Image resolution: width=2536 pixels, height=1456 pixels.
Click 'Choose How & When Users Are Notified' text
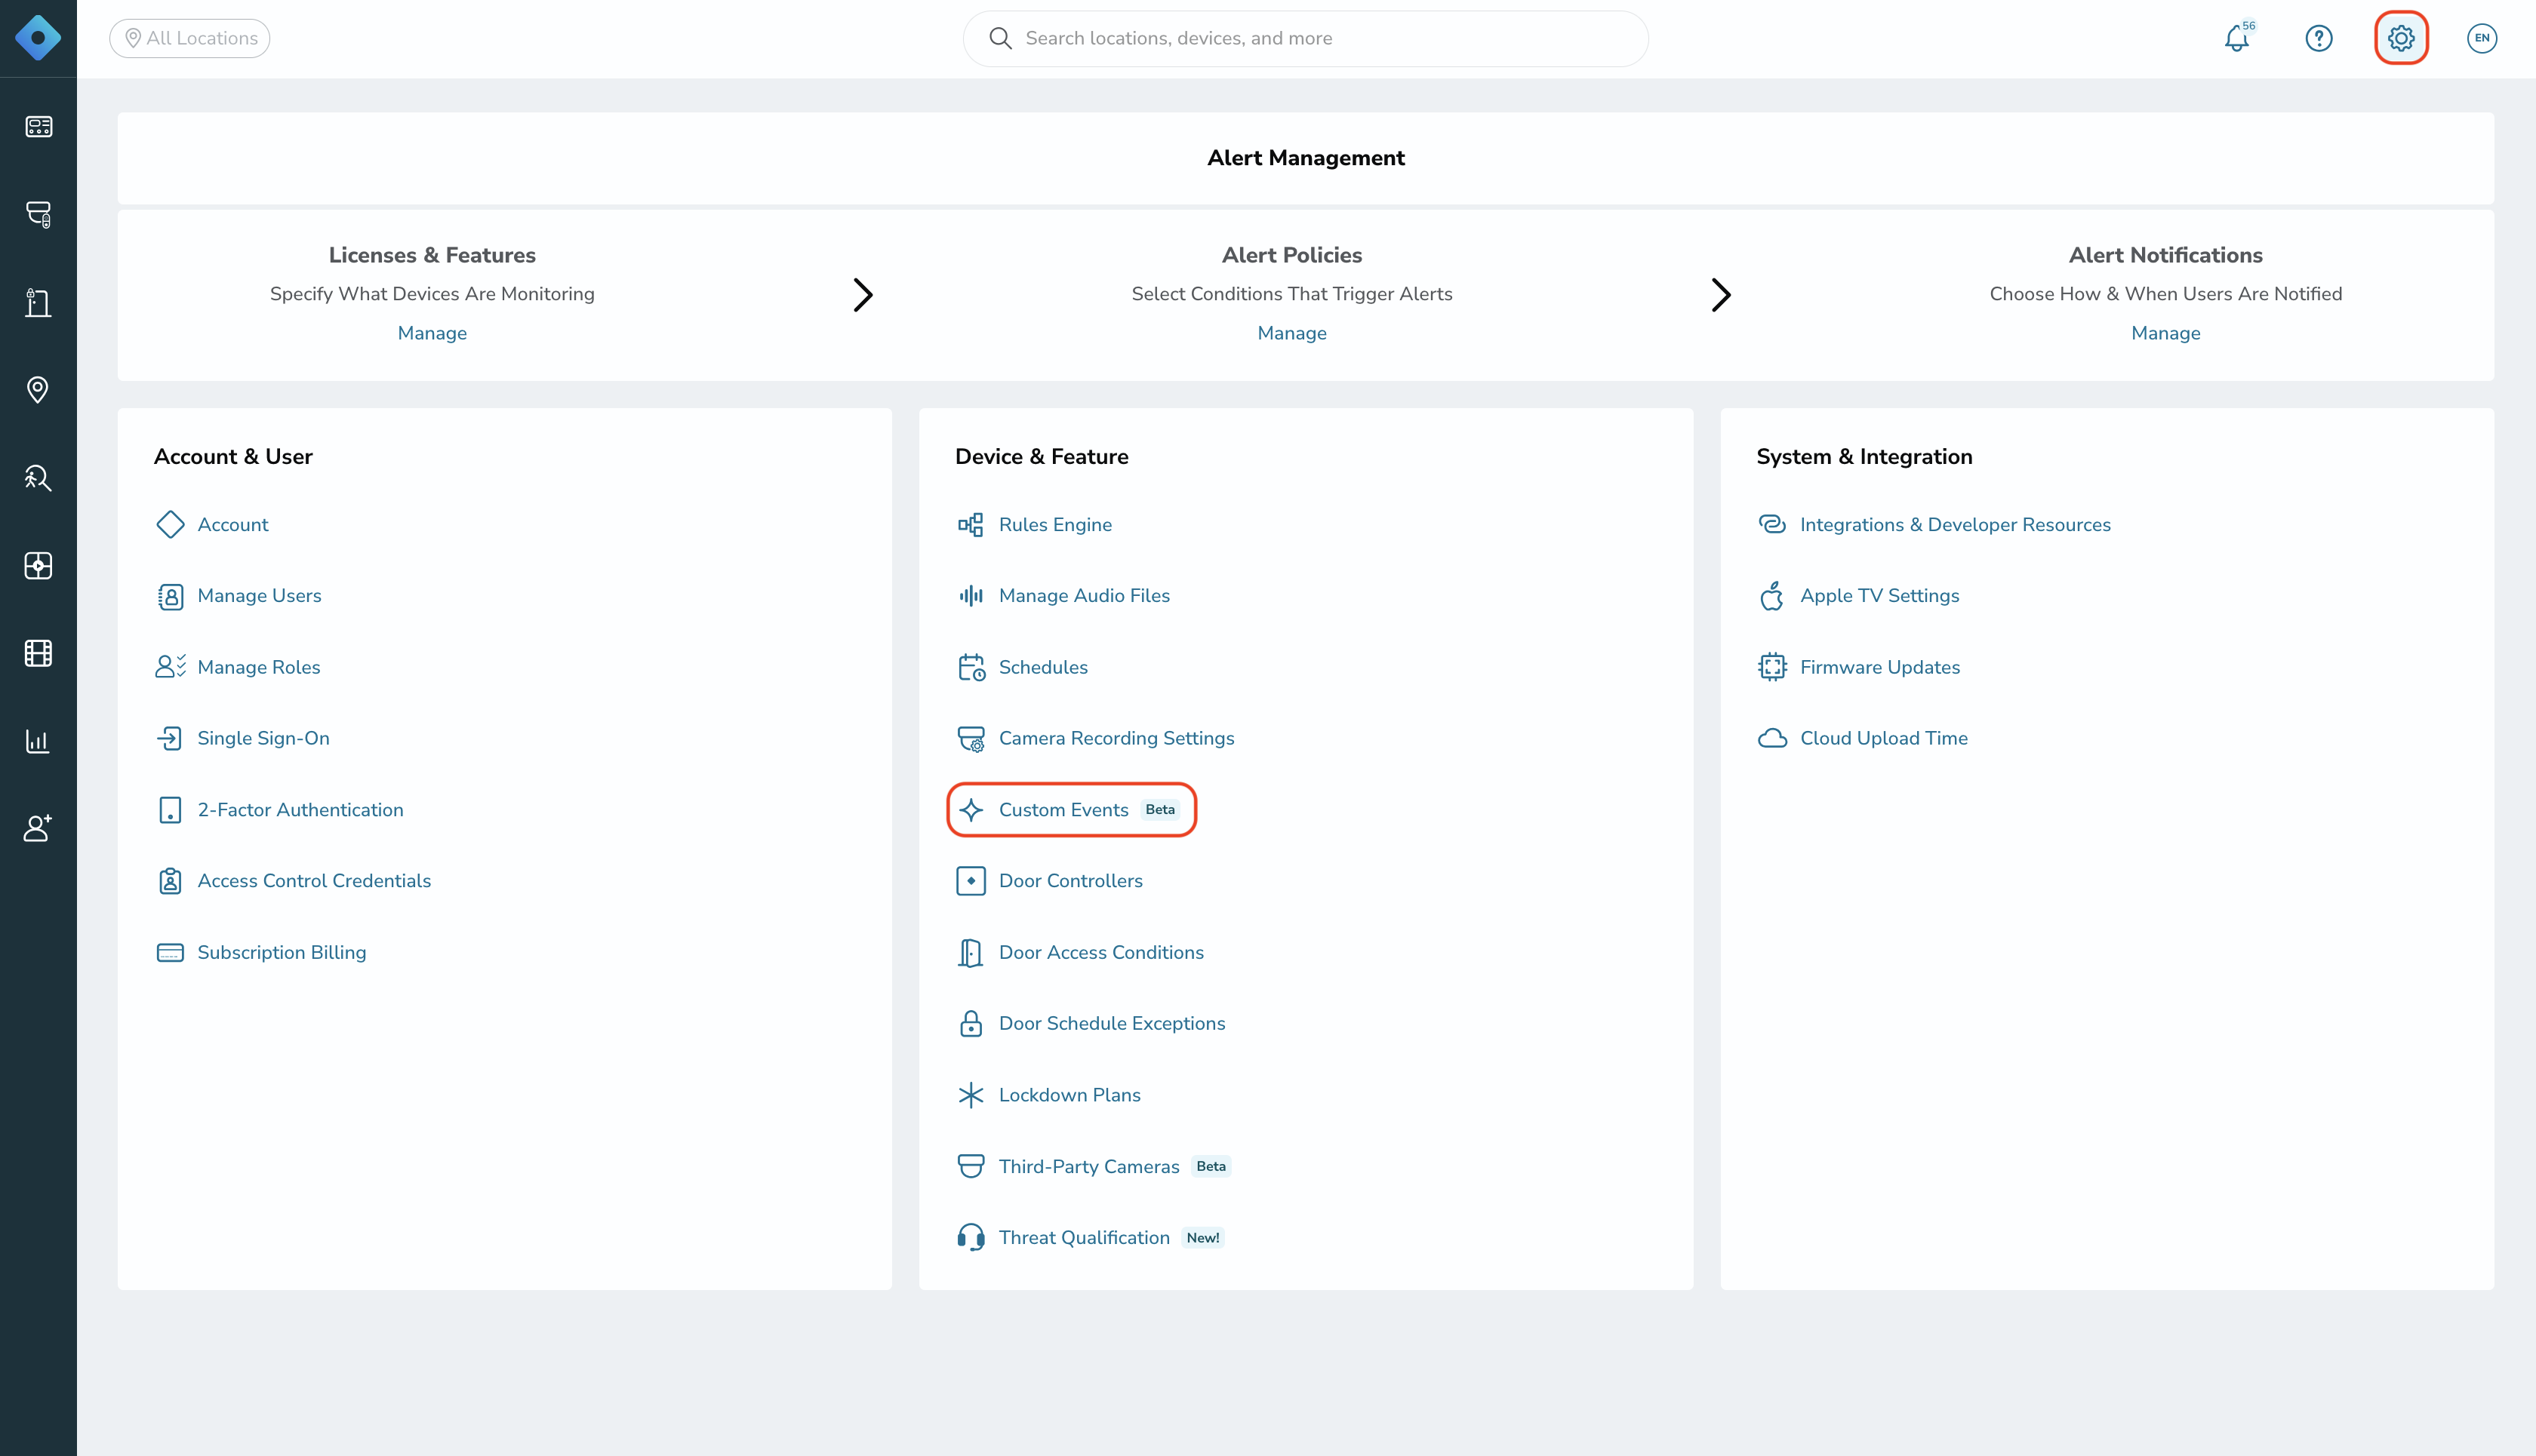[2165, 294]
